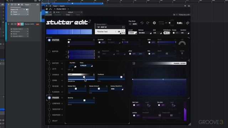Mute Track 1 with the M button

[12, 5]
